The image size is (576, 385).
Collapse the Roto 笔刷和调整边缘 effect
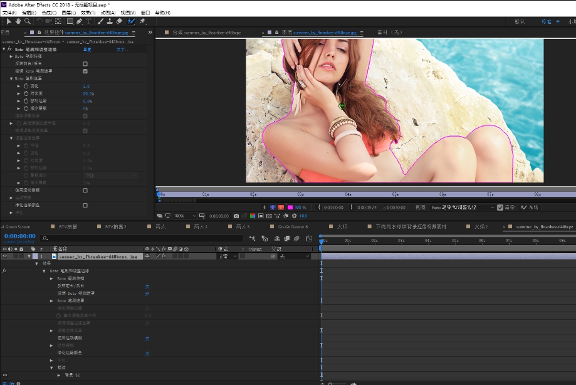tap(4, 49)
